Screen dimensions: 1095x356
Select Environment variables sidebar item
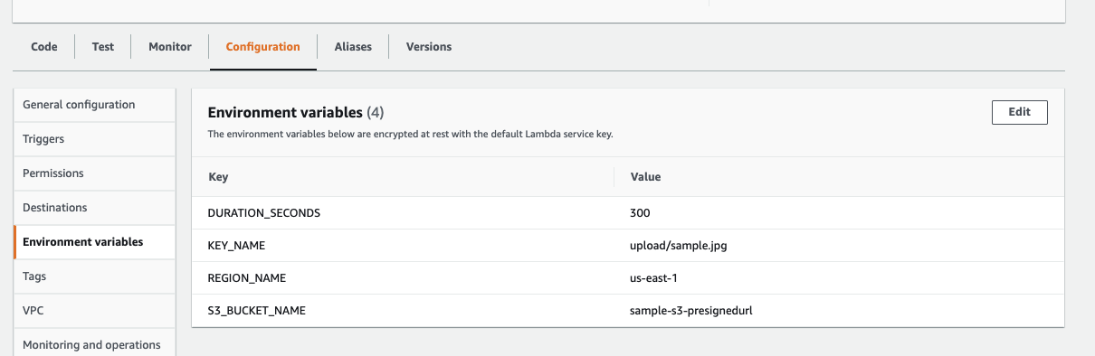[94, 242]
